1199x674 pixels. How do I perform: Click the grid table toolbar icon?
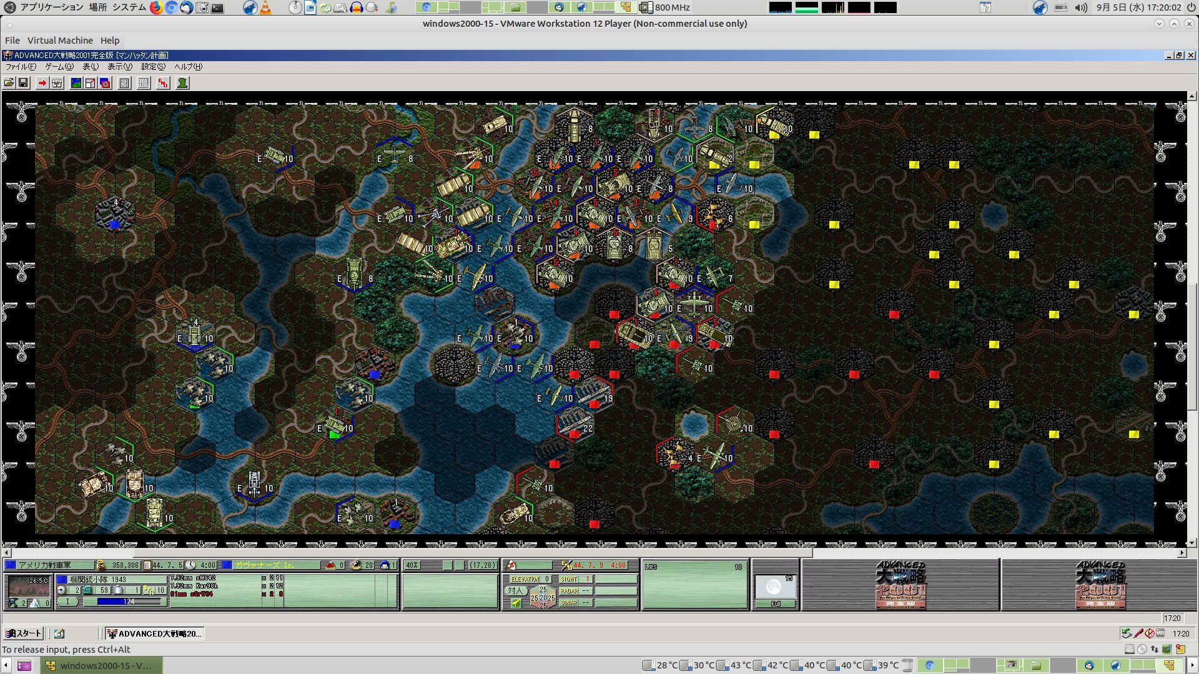point(124,83)
